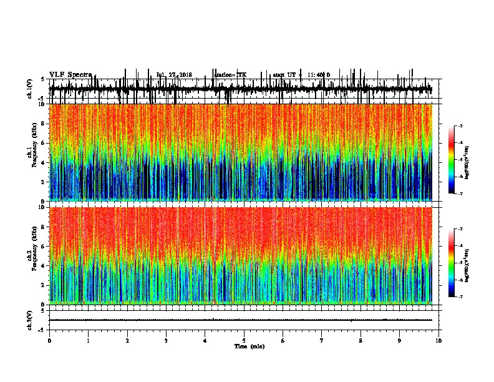Click the "6" kHz tick of ch.2 spectrogram

coord(43,247)
